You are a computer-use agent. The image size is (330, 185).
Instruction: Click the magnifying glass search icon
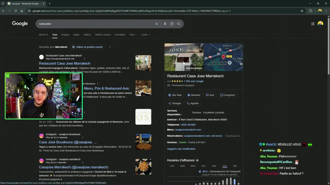[x=179, y=24]
